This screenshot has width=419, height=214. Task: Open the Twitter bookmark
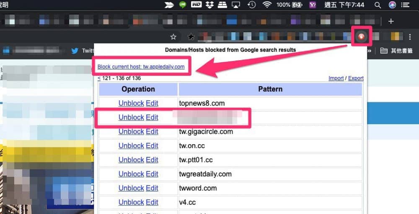click(x=83, y=51)
